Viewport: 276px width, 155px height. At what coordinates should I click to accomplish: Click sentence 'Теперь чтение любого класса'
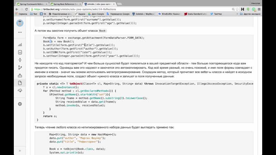click(104, 127)
